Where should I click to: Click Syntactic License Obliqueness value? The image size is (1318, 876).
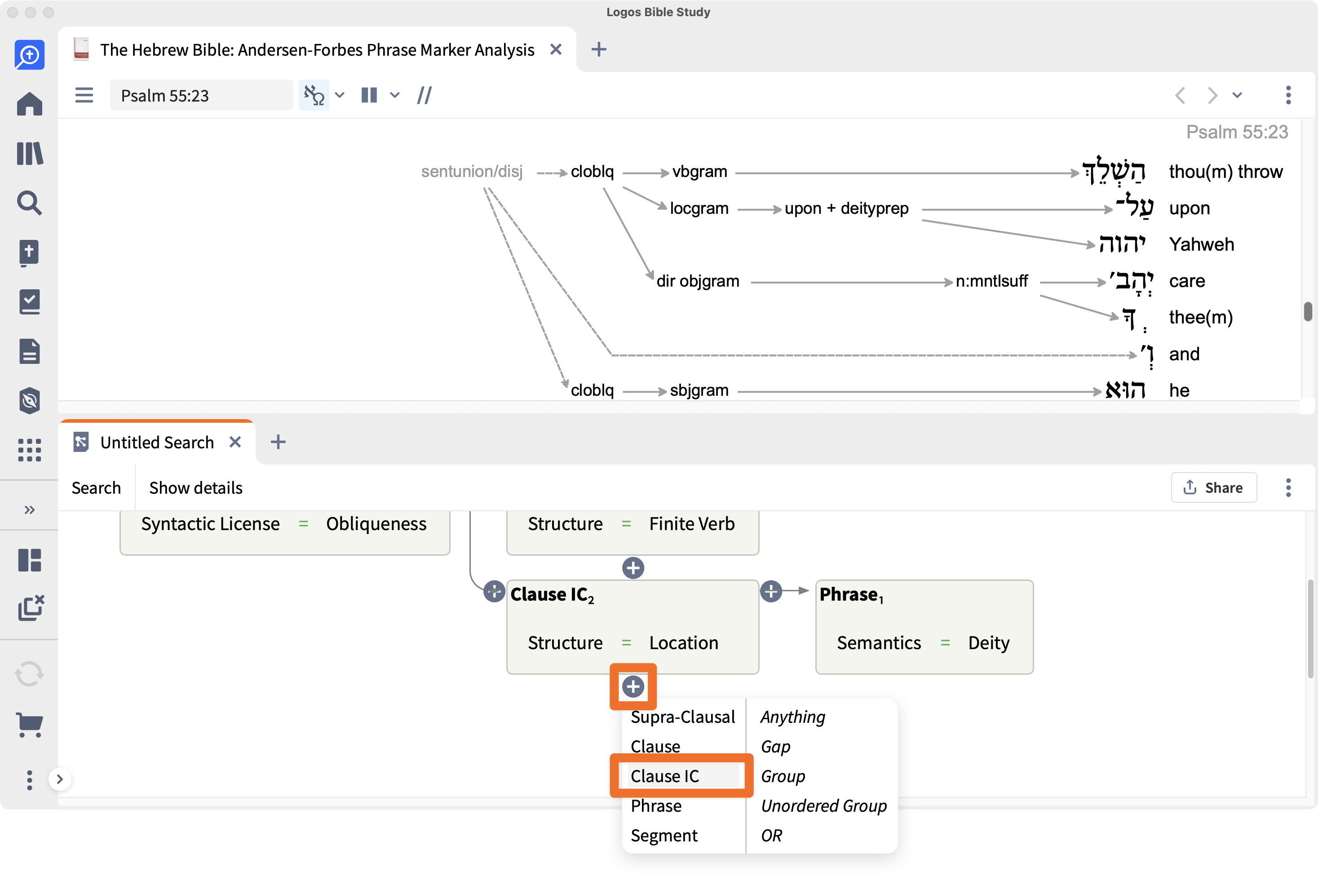click(x=376, y=523)
